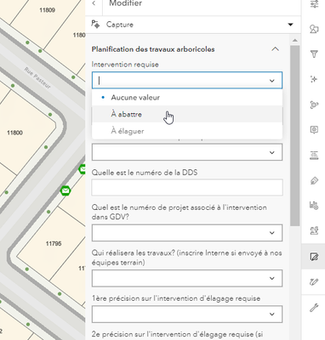Open the Qui réalisera les travaux dropdown

point(187,278)
